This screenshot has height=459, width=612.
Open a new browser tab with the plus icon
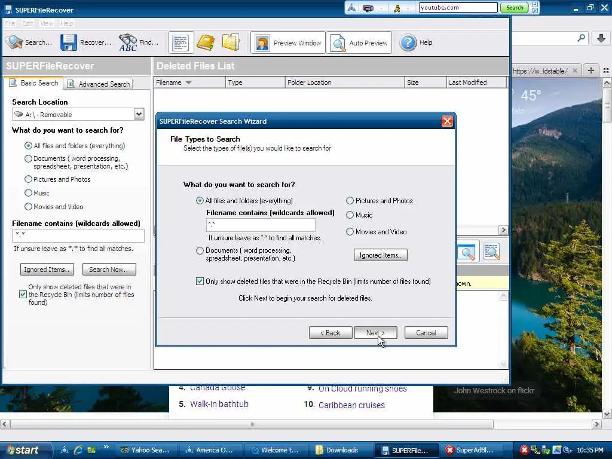pyautogui.click(x=591, y=71)
